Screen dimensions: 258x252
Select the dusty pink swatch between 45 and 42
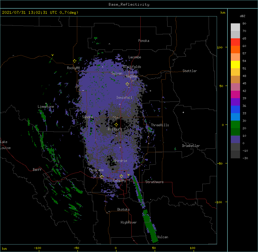235,87
